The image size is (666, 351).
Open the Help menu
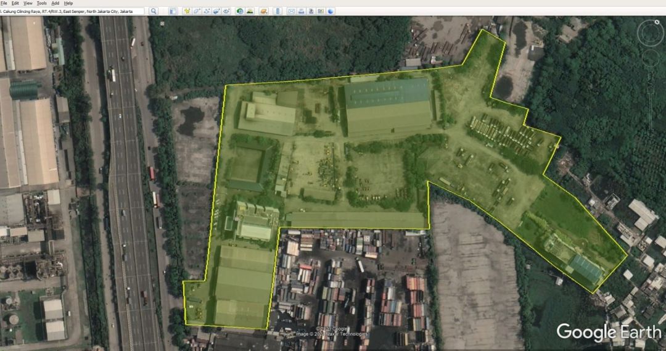point(68,3)
